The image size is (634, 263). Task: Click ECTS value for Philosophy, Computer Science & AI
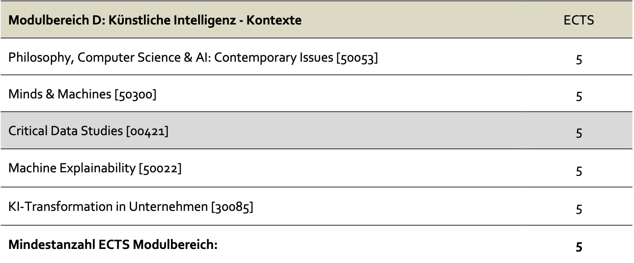[579, 59]
